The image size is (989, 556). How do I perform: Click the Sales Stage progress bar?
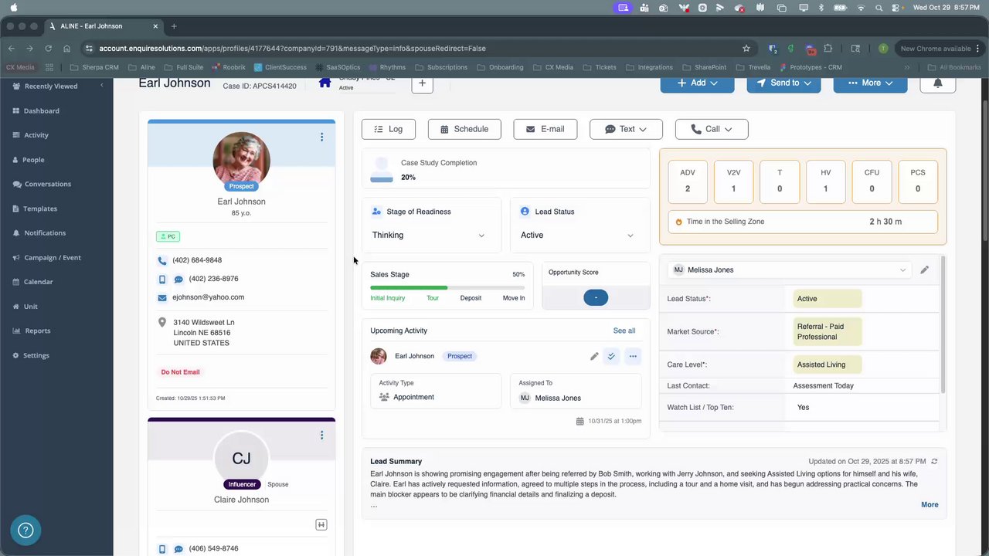(447, 288)
